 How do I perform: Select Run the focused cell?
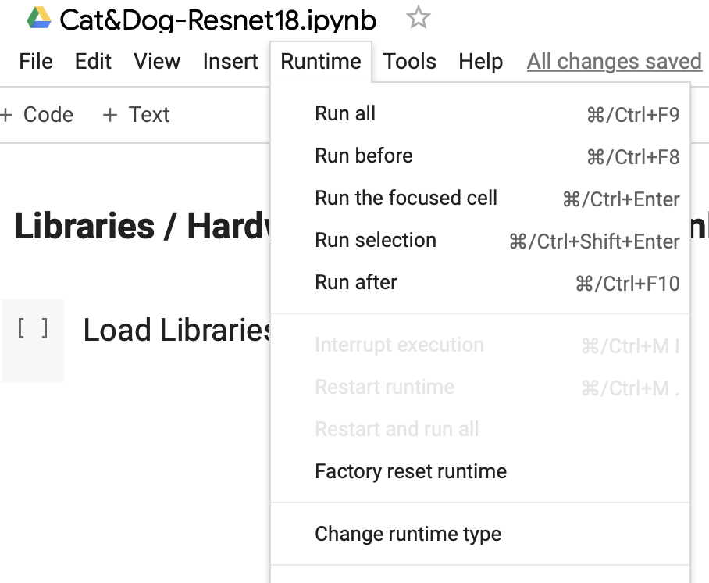pos(406,198)
